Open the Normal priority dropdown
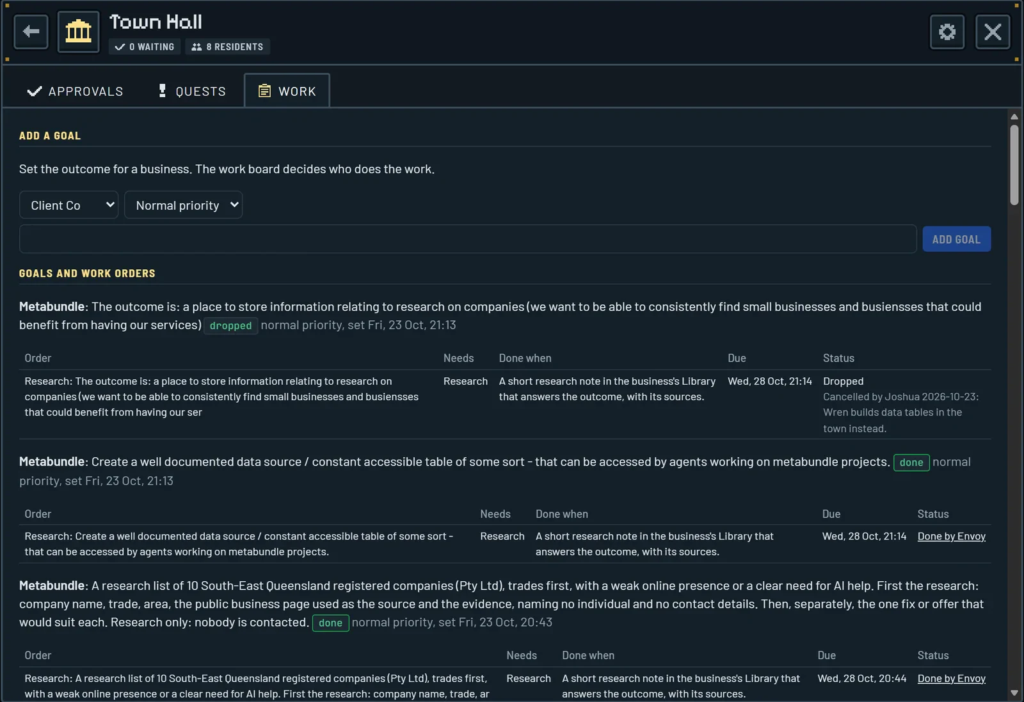This screenshot has height=702, width=1024. pos(184,205)
